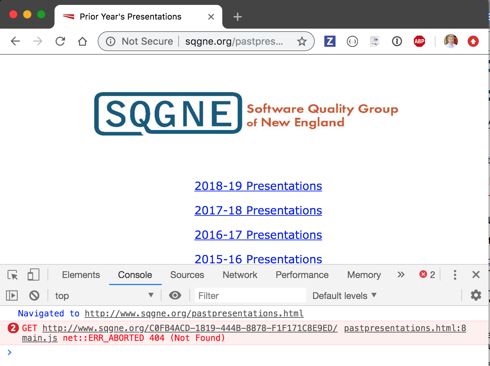The width and height of the screenshot is (490, 366).
Task: Click the Not Secure label
Action: (x=147, y=42)
